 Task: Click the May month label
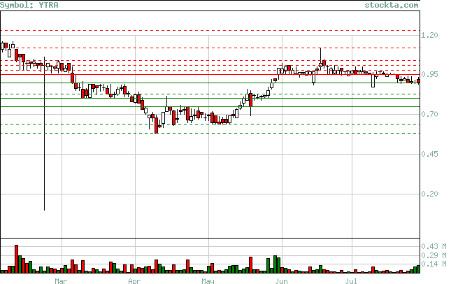[x=208, y=281]
